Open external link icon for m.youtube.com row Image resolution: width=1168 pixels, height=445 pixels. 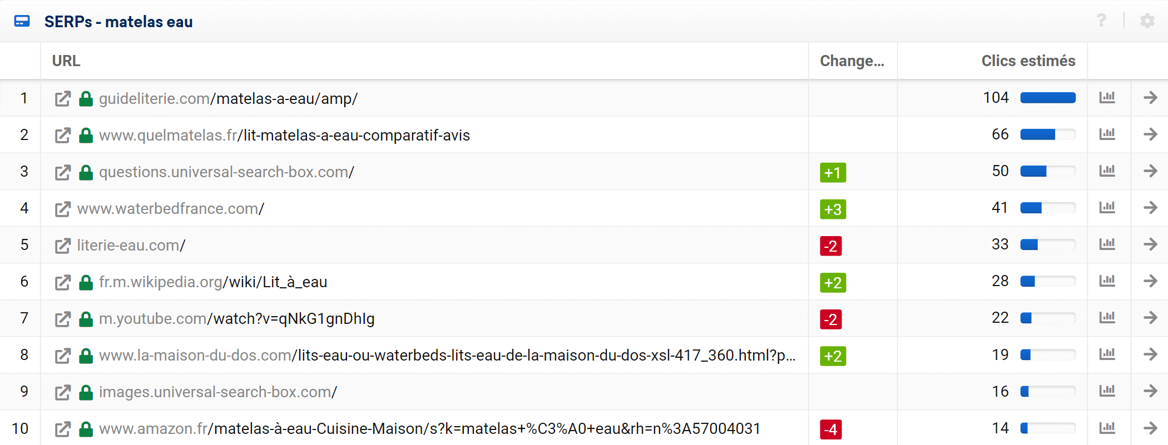click(63, 319)
